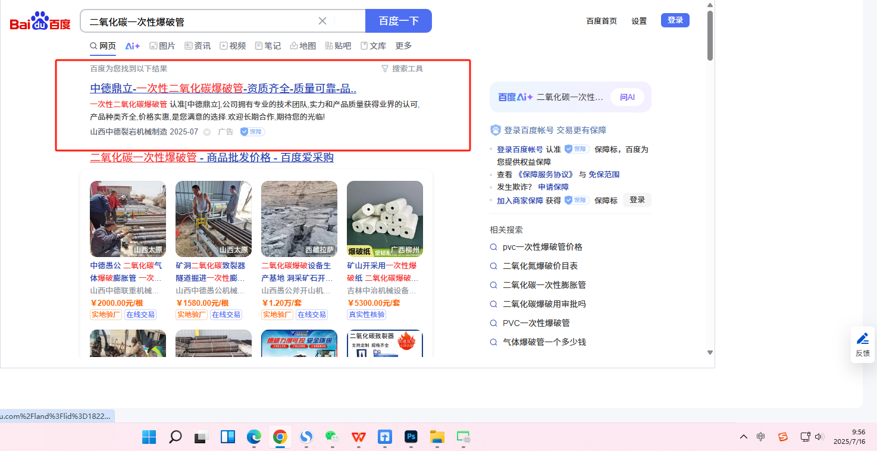Open WPS Office from the taskbar

[x=359, y=437]
